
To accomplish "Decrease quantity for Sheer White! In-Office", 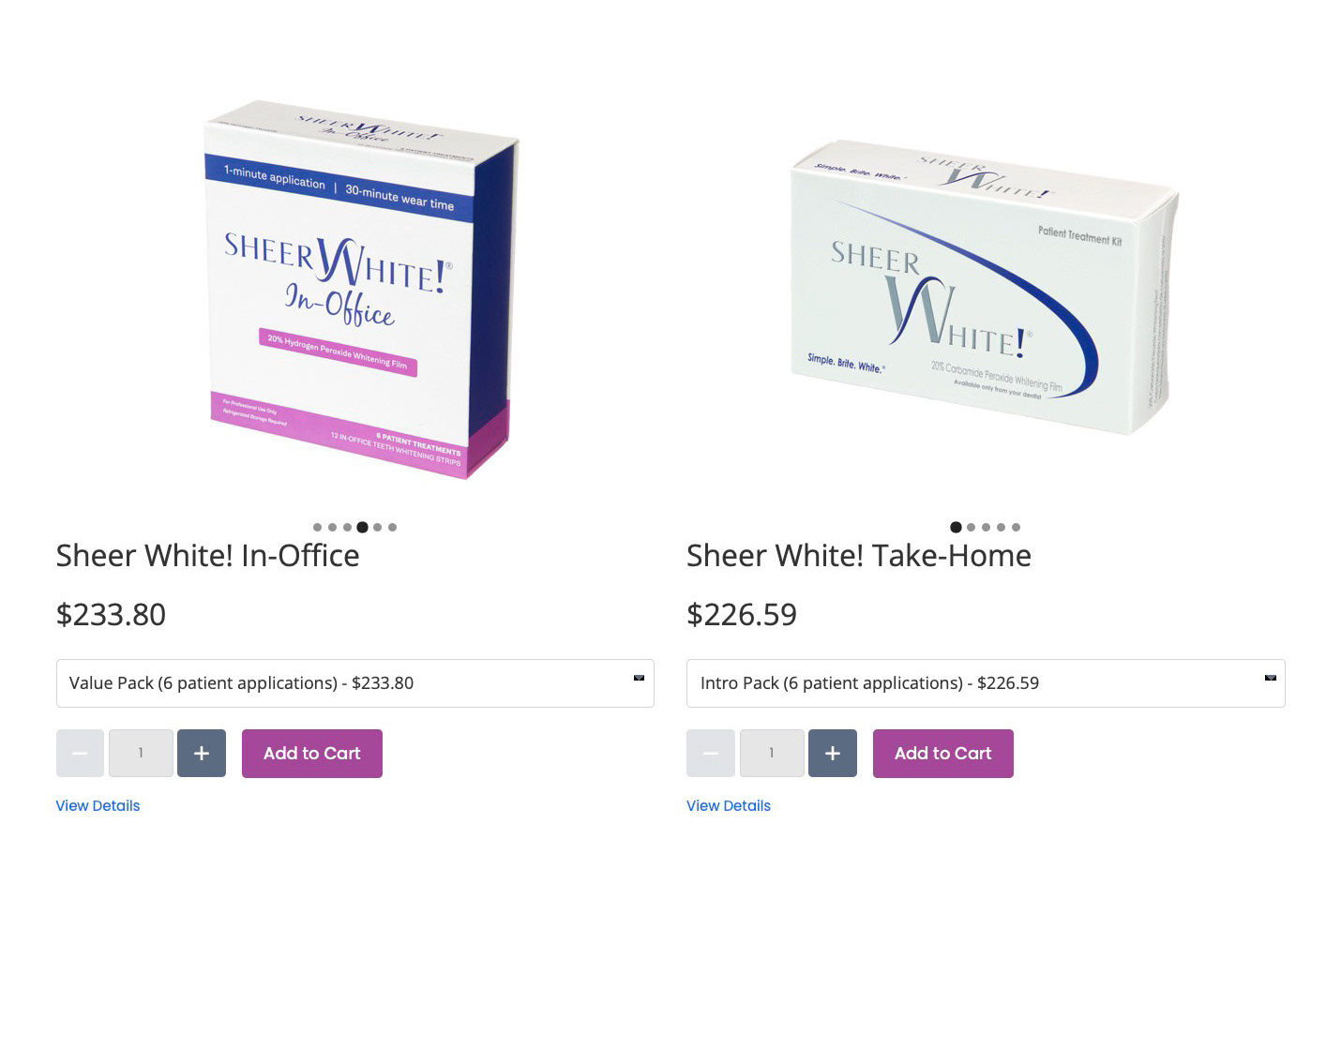I will [x=80, y=754].
